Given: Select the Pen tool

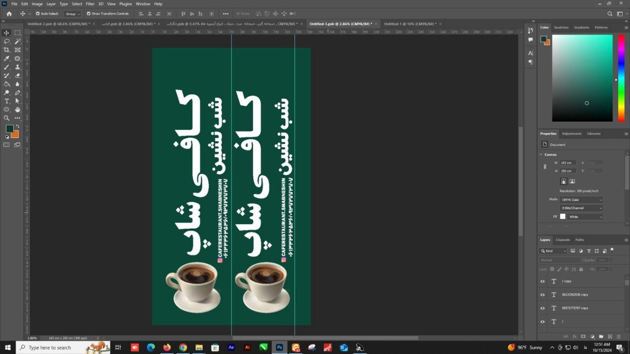Looking at the screenshot, I should pyautogui.click(x=18, y=93).
